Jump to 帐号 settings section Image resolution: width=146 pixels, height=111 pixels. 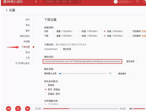pos(28,20)
